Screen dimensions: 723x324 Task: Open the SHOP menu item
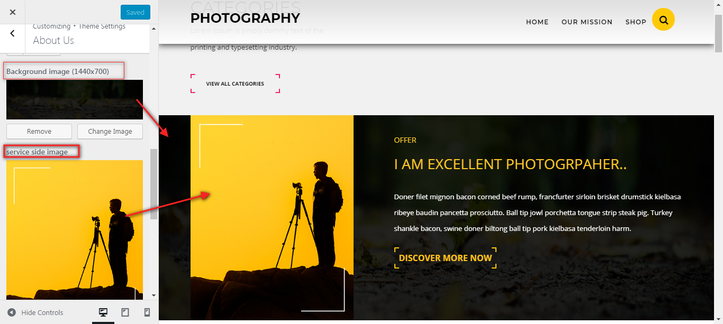click(x=636, y=22)
